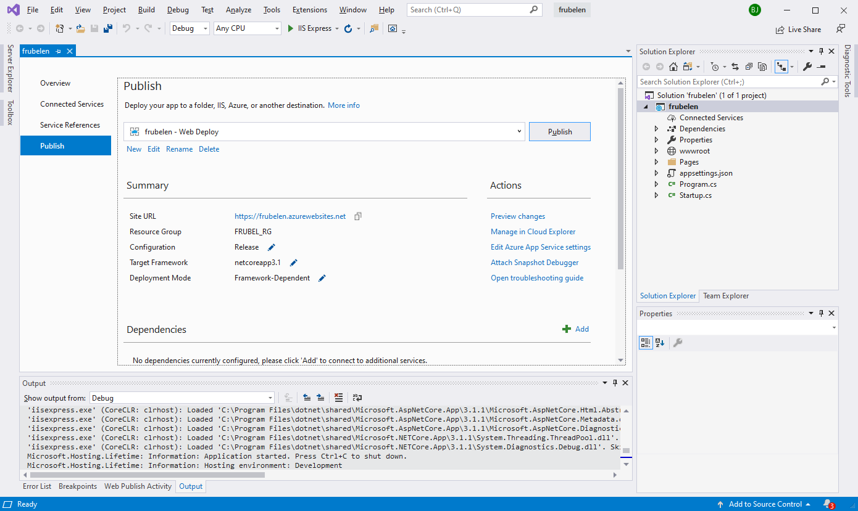Open the IIS Express target dropdown arrow
This screenshot has height=511, width=858.
(337, 29)
